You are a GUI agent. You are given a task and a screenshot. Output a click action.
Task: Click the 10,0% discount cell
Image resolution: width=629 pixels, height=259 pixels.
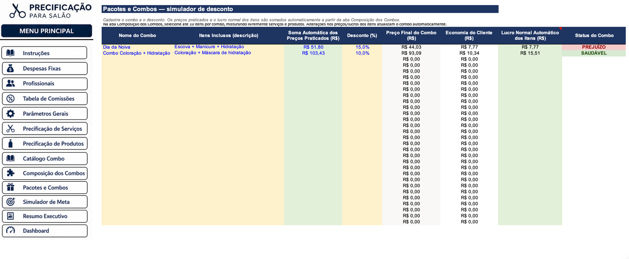coord(362,53)
